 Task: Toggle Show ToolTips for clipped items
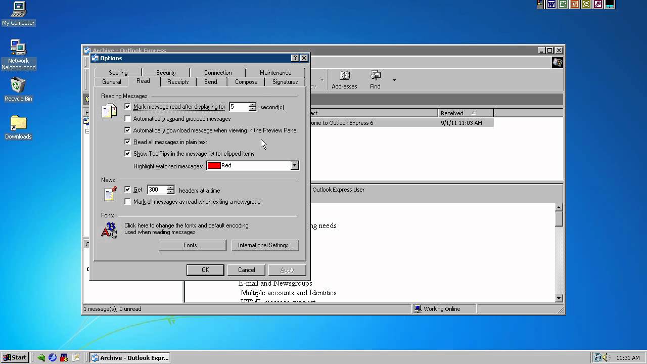click(x=127, y=154)
